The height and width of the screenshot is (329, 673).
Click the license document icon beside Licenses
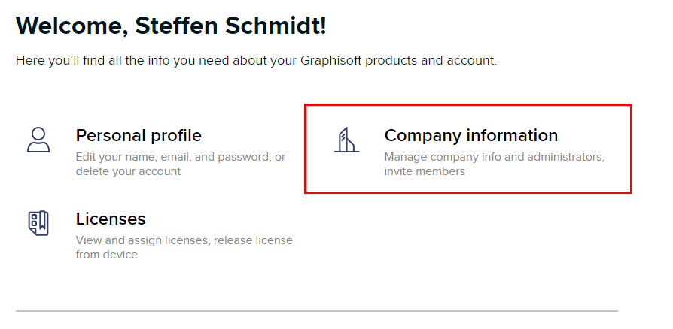38,223
